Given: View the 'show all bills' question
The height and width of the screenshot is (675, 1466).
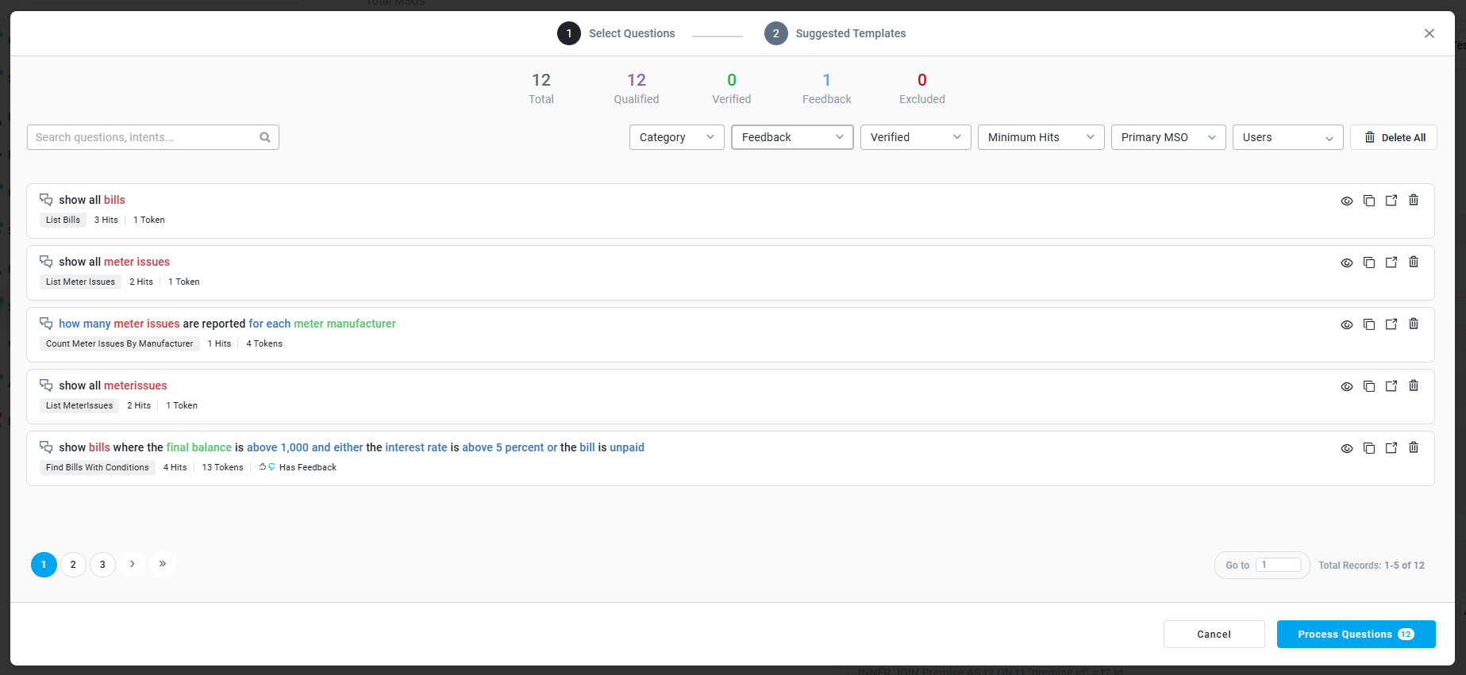Looking at the screenshot, I should [x=1347, y=201].
